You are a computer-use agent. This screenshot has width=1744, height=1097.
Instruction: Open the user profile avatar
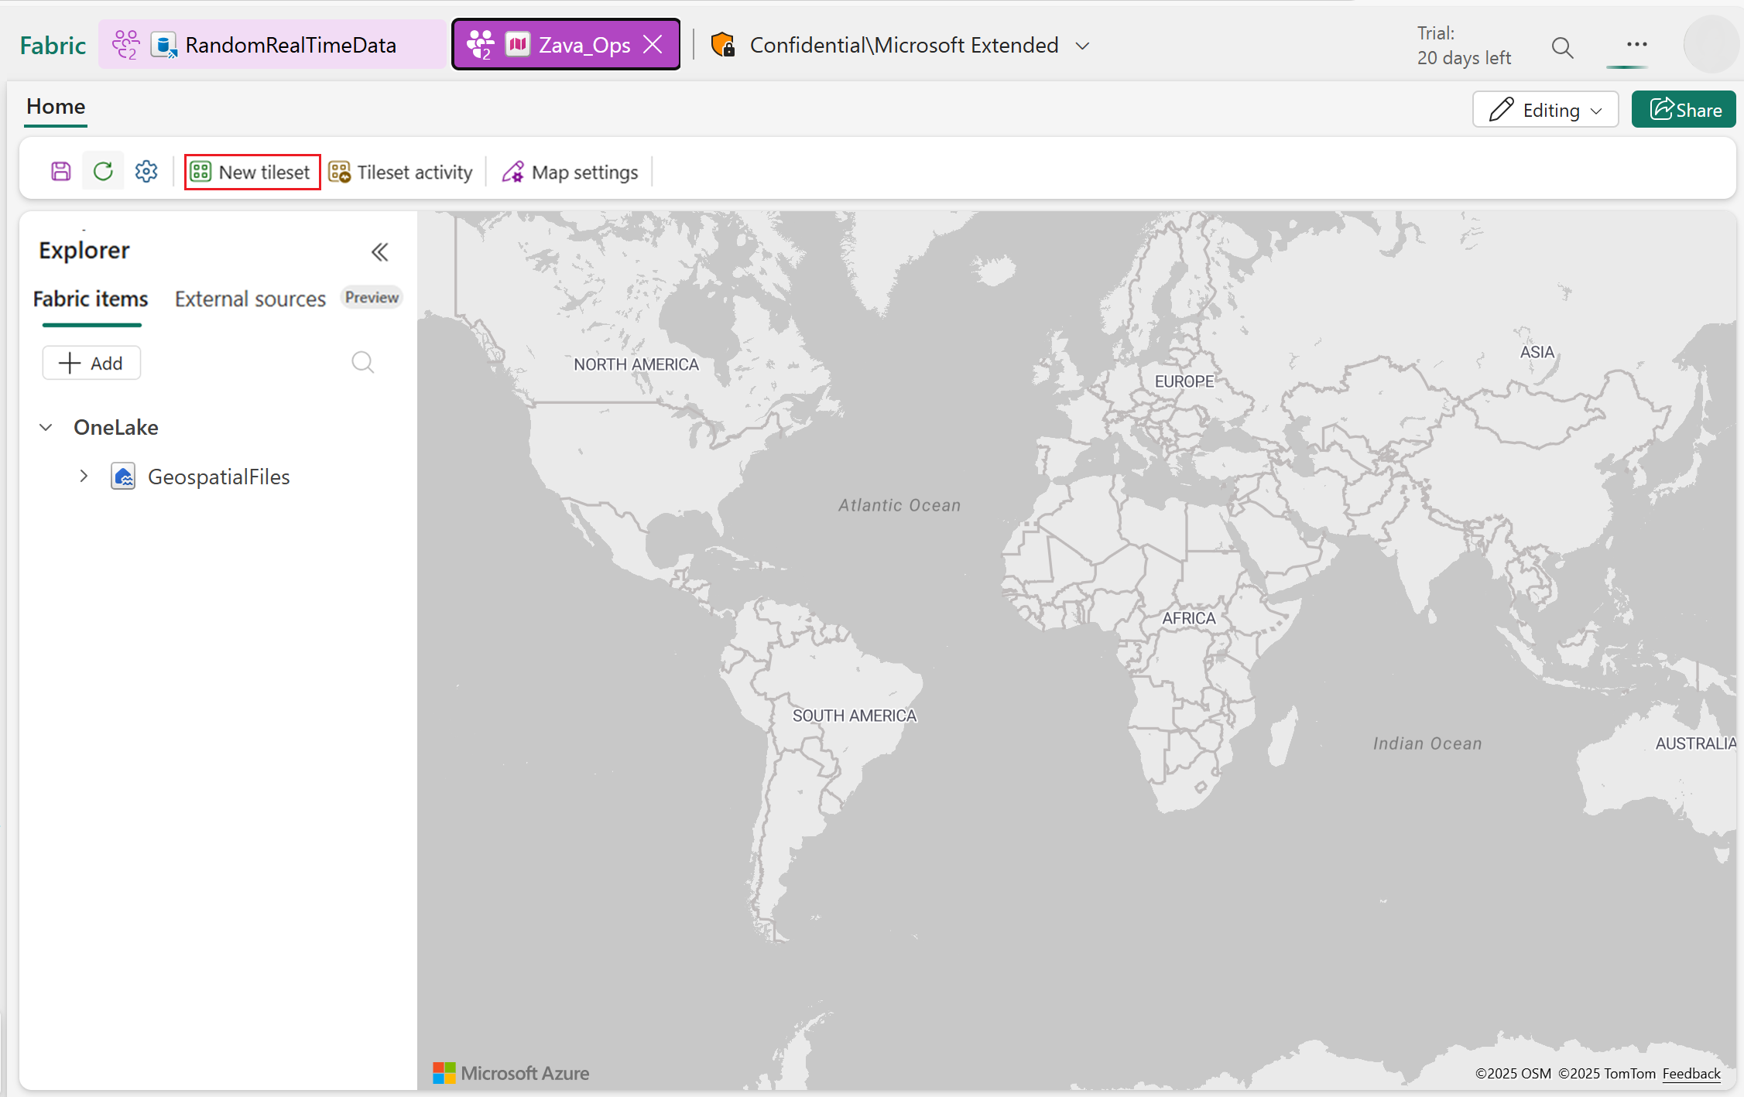[x=1711, y=45]
